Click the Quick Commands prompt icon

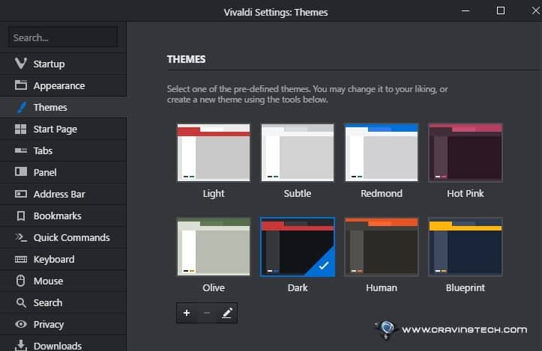click(21, 237)
